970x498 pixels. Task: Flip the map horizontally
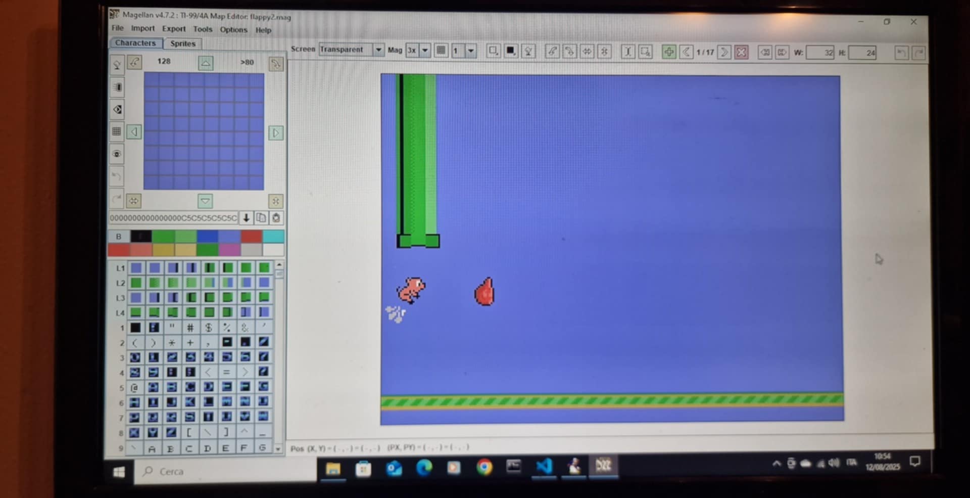pyautogui.click(x=587, y=52)
